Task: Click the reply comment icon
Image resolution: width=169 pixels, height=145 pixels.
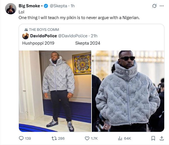Action: tap(21, 138)
